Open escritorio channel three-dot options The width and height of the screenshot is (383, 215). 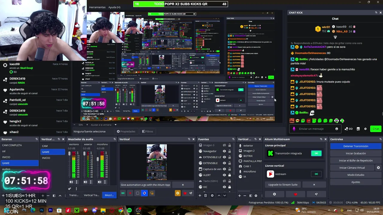tap(77, 182)
